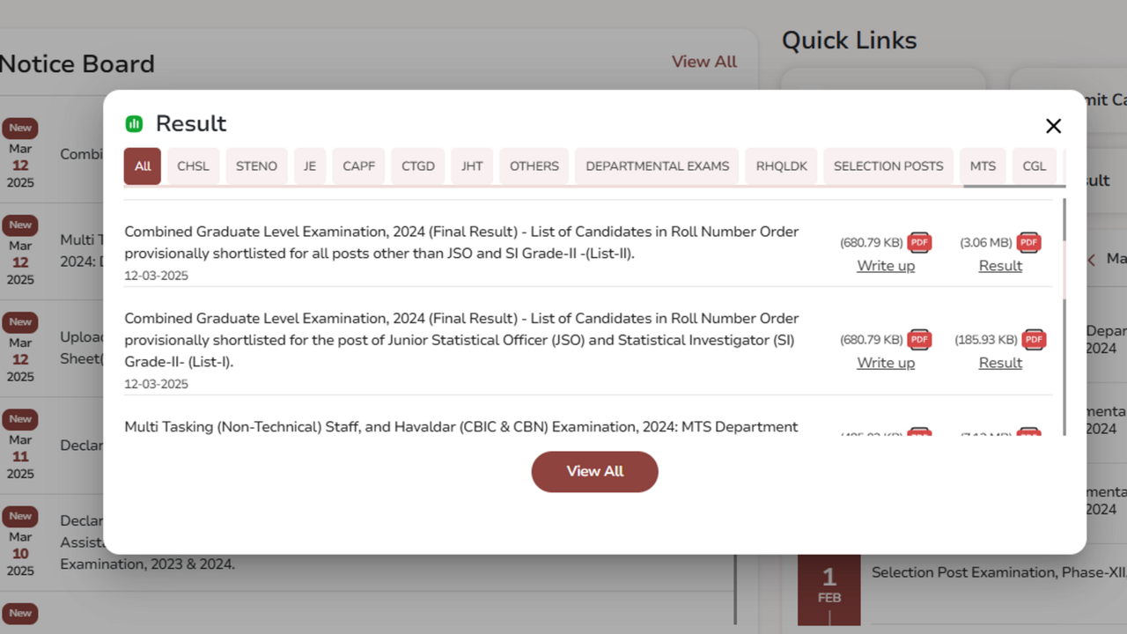
Task: Click View All on the Notice Board
Action: 703,62
